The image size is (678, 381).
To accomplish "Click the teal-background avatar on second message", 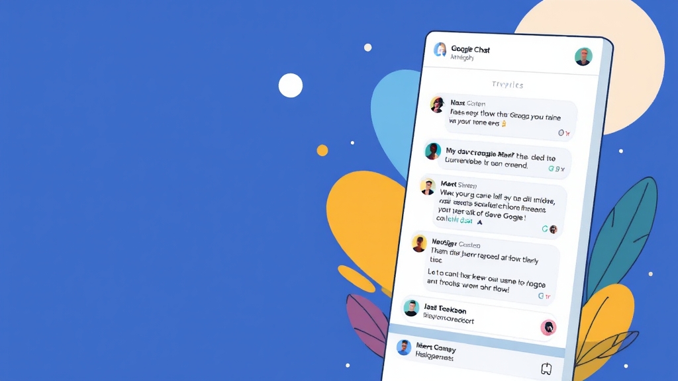I will 432,151.
